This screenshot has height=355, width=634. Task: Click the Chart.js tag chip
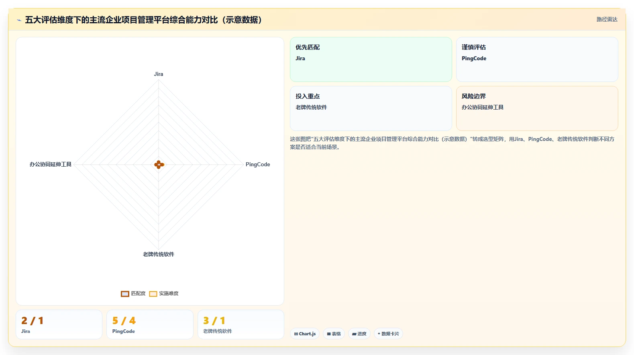tap(305, 334)
